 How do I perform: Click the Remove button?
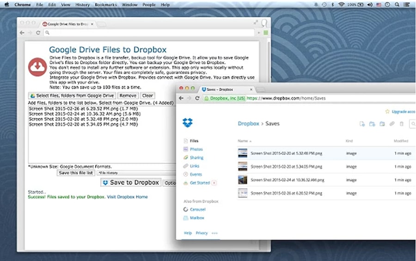pyautogui.click(x=128, y=96)
